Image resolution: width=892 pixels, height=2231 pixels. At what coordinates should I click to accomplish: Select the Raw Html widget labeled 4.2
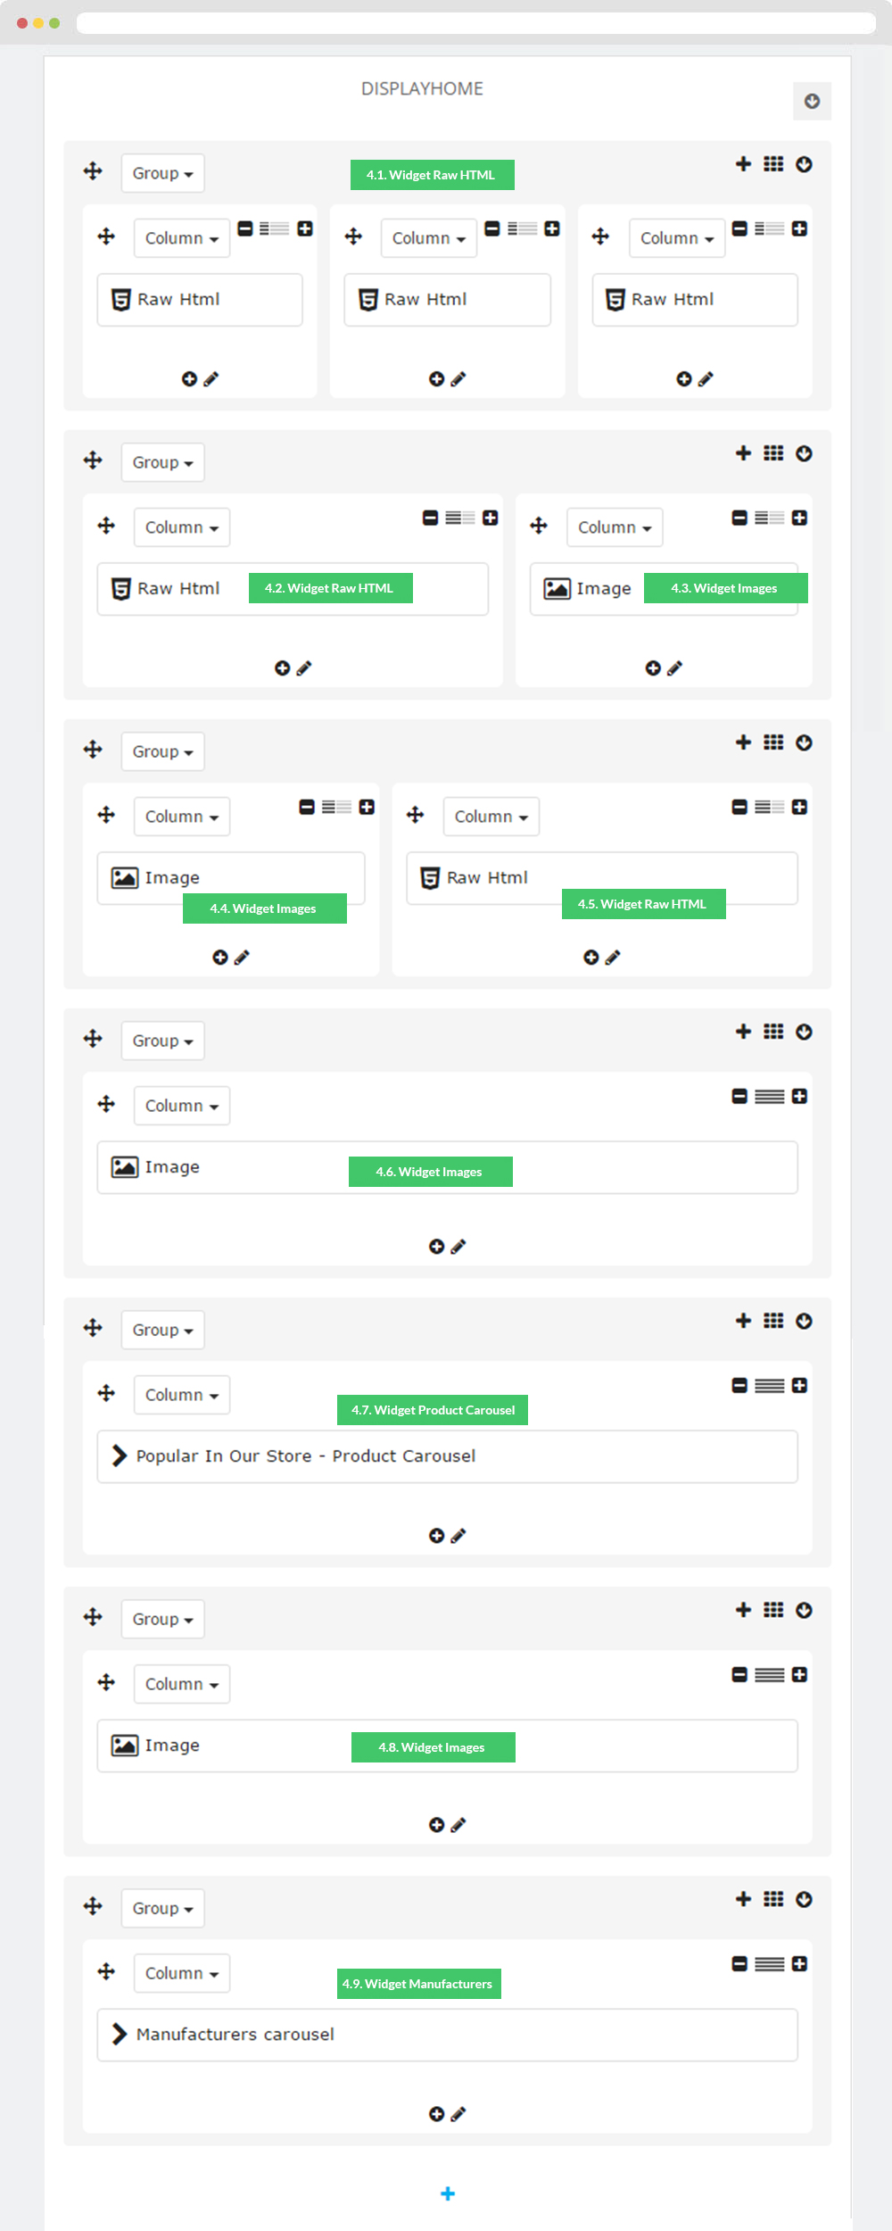293,589
